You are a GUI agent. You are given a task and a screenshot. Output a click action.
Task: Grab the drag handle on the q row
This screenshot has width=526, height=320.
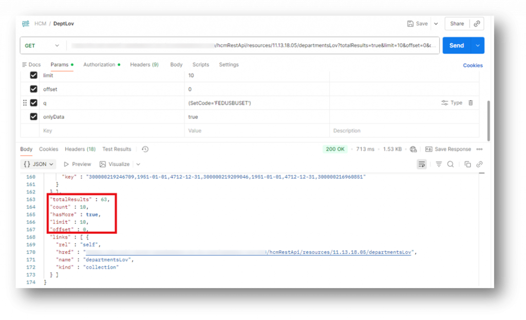coord(25,103)
